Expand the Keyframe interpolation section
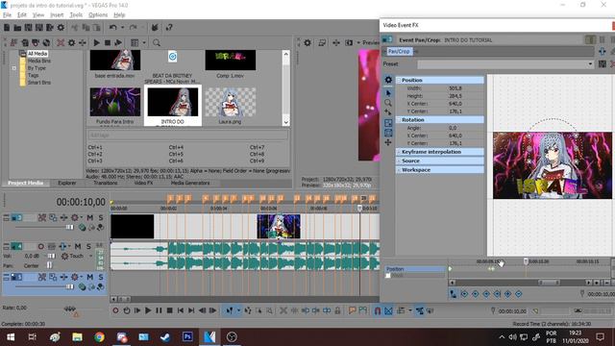615x346 pixels. tap(399, 152)
